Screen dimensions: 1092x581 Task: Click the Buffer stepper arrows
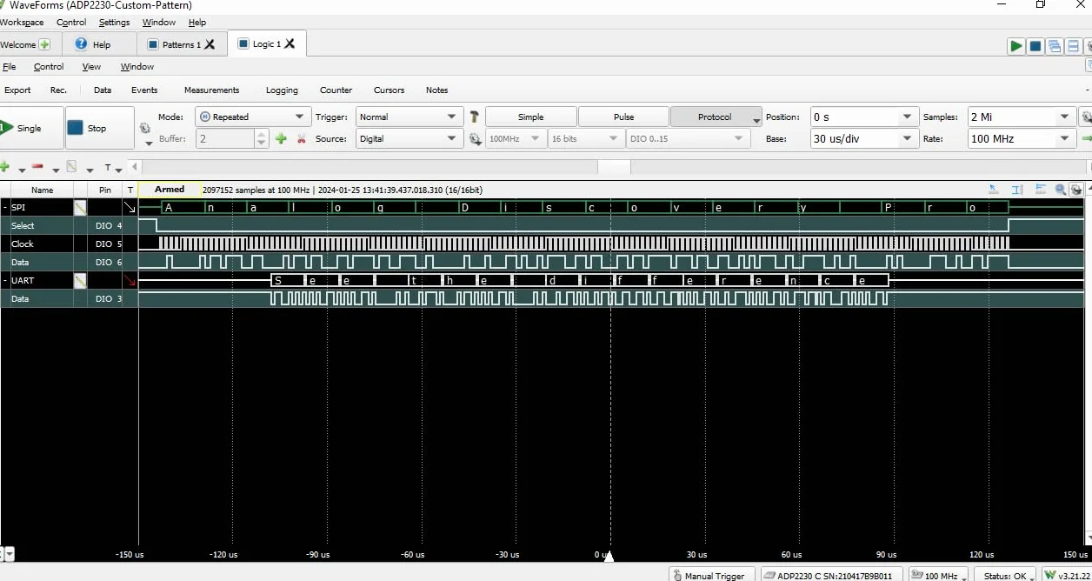click(x=261, y=138)
